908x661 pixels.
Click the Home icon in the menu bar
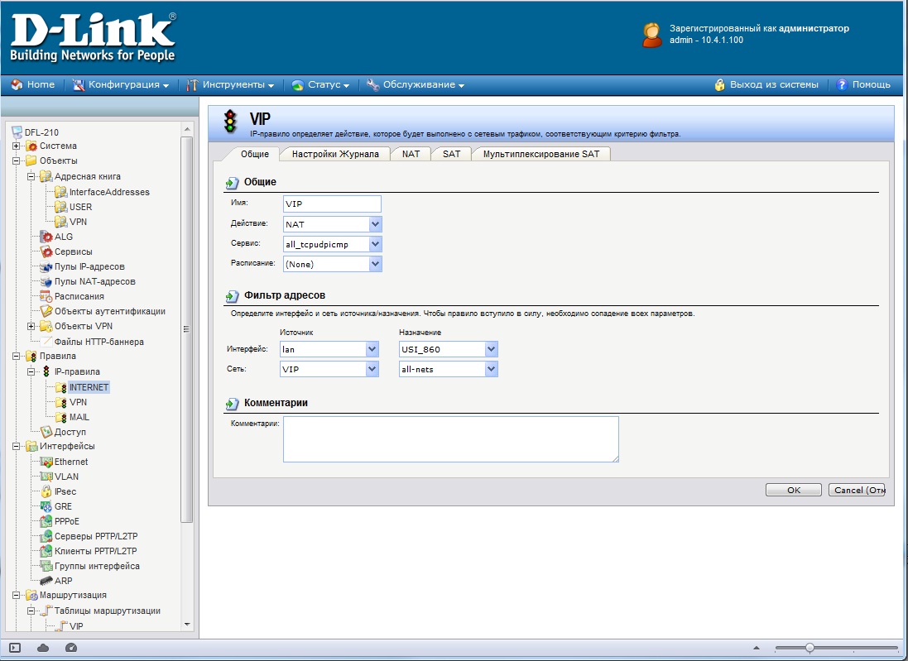[17, 84]
